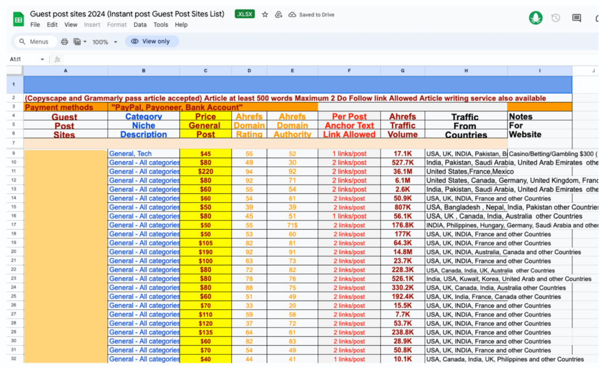Click the Saved to Drive cloud icon
Screen dimensions: 600x368
292,13
